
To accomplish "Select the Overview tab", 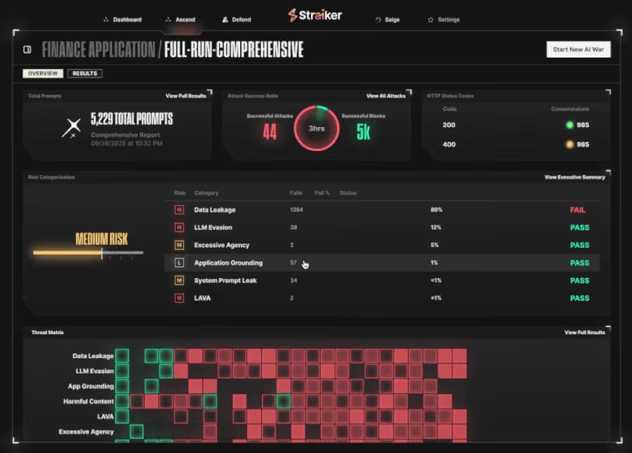I will pyautogui.click(x=43, y=73).
